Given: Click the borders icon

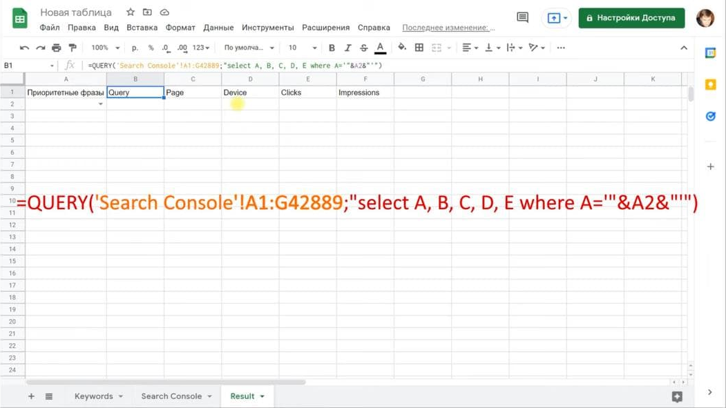Looking at the screenshot, I should [419, 48].
